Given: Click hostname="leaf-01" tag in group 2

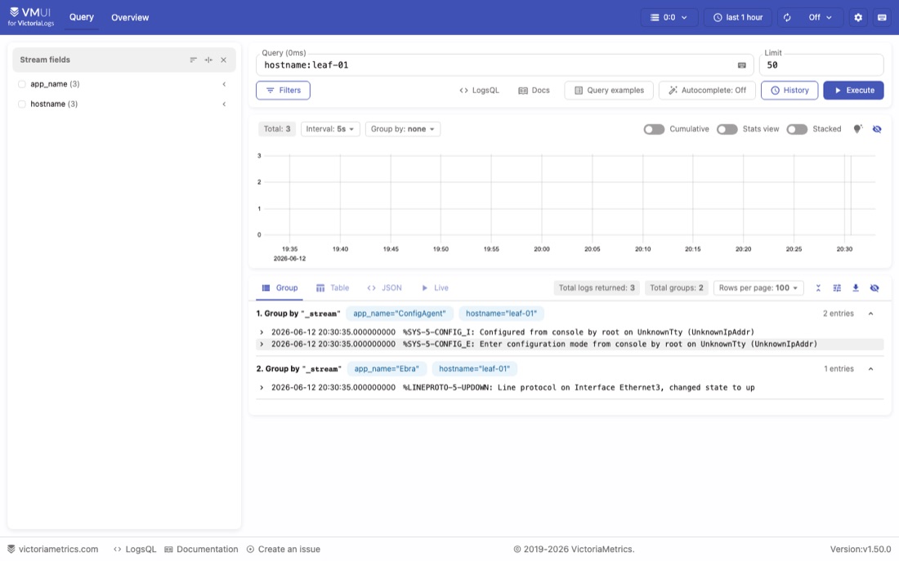Looking at the screenshot, I should pos(474,369).
